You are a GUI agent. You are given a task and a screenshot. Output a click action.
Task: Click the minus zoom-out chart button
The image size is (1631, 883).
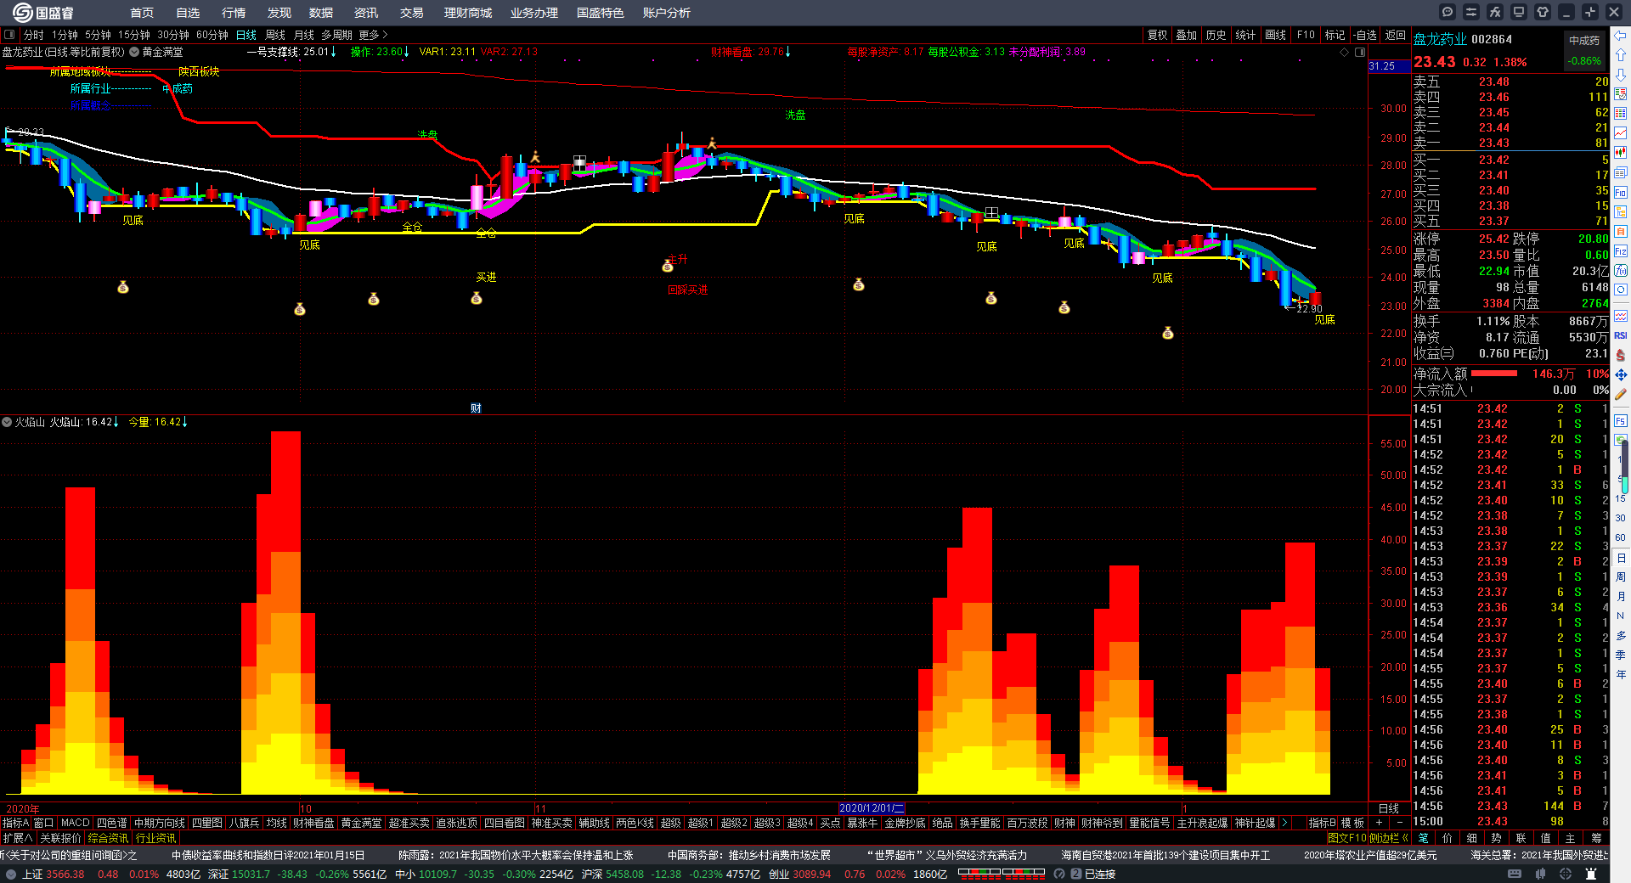(1400, 823)
